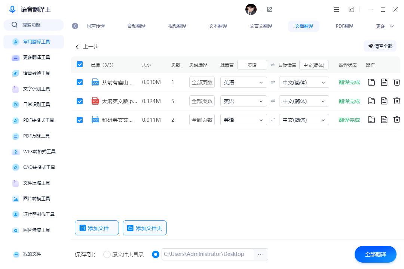Open target language dropdown for 科研英文文 row

tap(304, 120)
